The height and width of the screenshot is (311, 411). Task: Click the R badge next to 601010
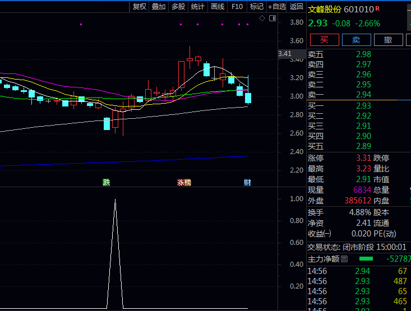click(x=377, y=8)
